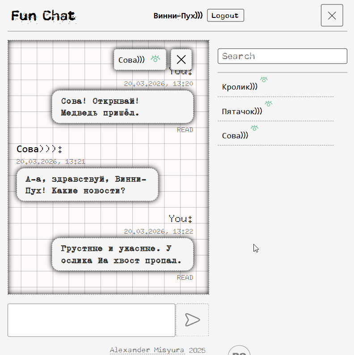This screenshot has width=354, height=355.
Task: Close the chat with Сова
Action: pos(181,60)
